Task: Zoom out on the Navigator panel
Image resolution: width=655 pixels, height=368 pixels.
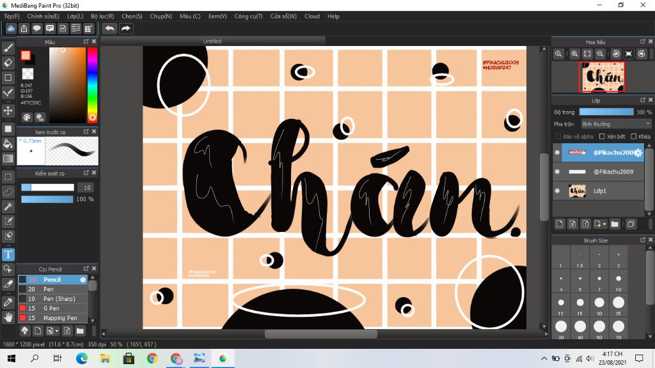Action: pyautogui.click(x=600, y=54)
